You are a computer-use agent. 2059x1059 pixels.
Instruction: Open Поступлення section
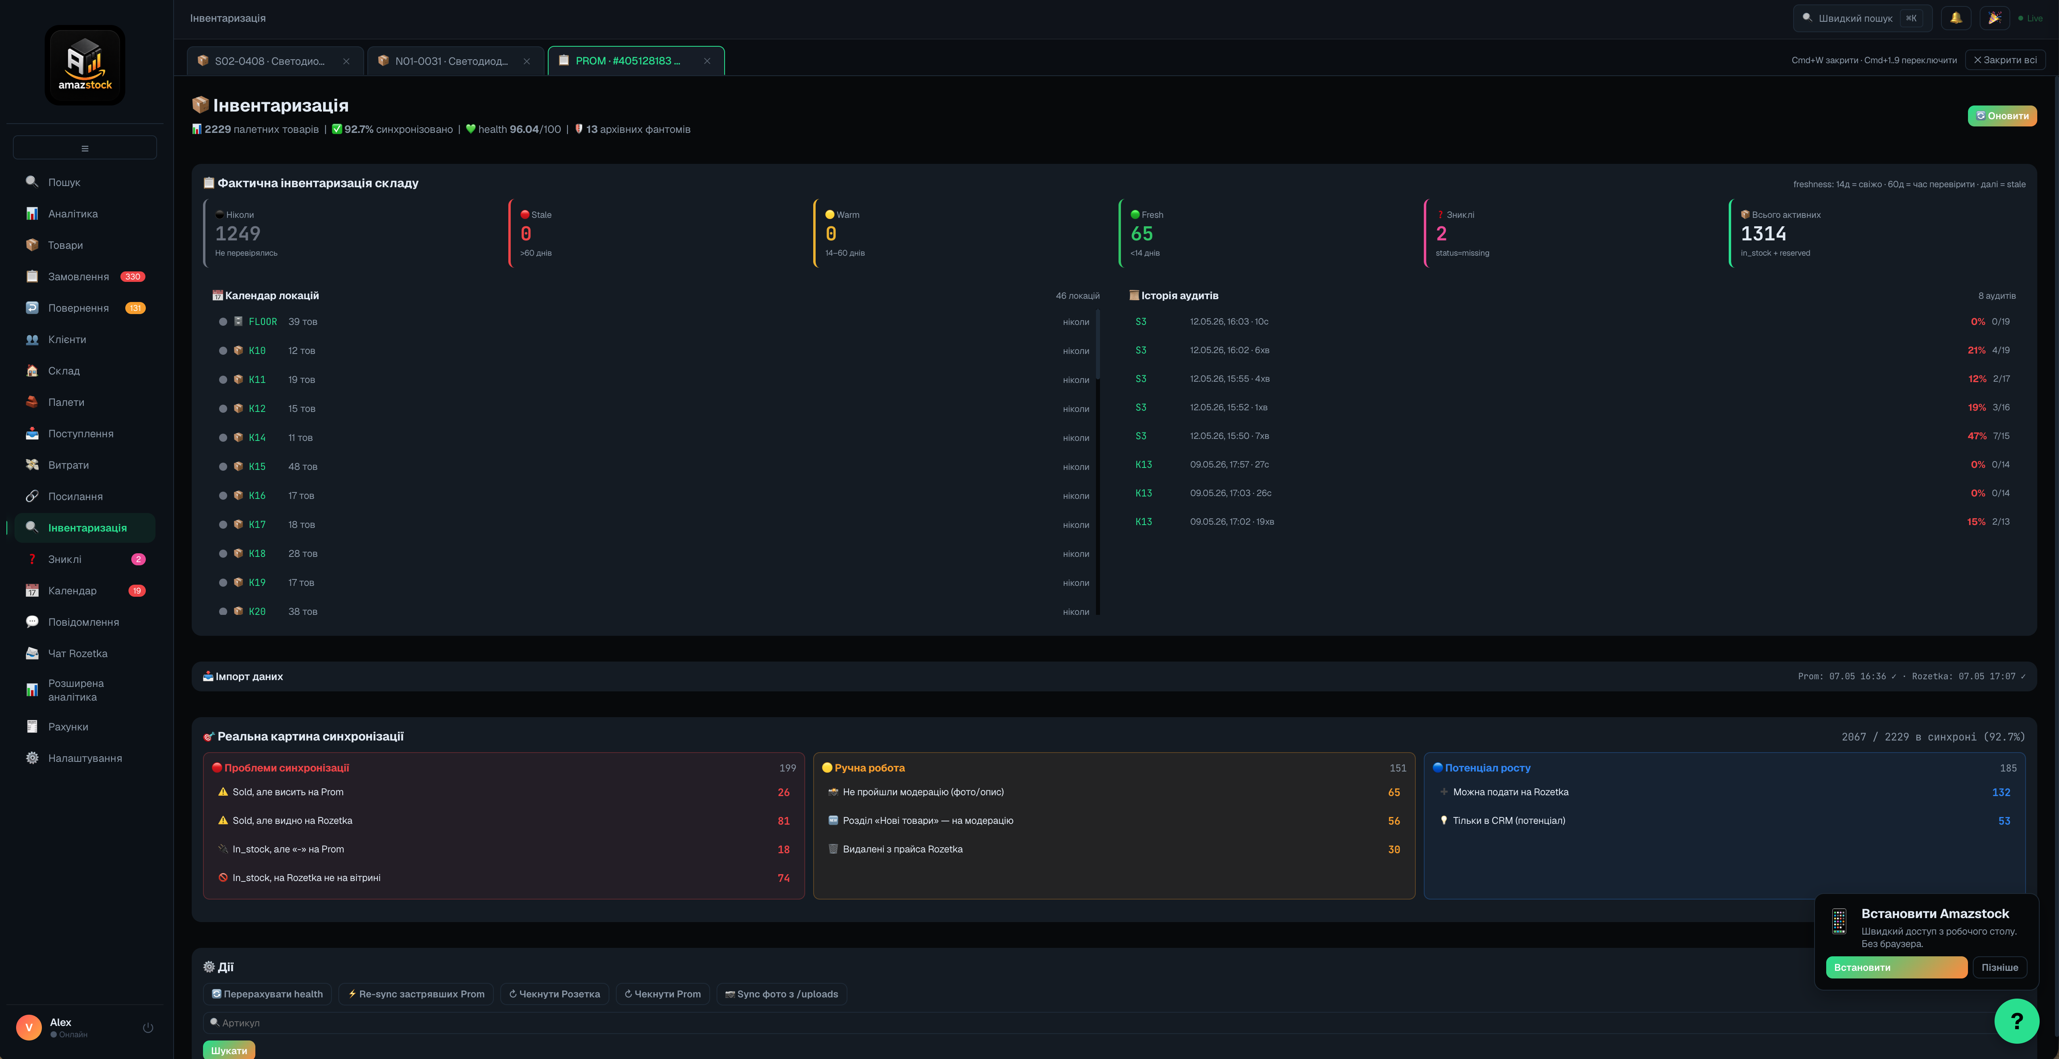[85, 434]
